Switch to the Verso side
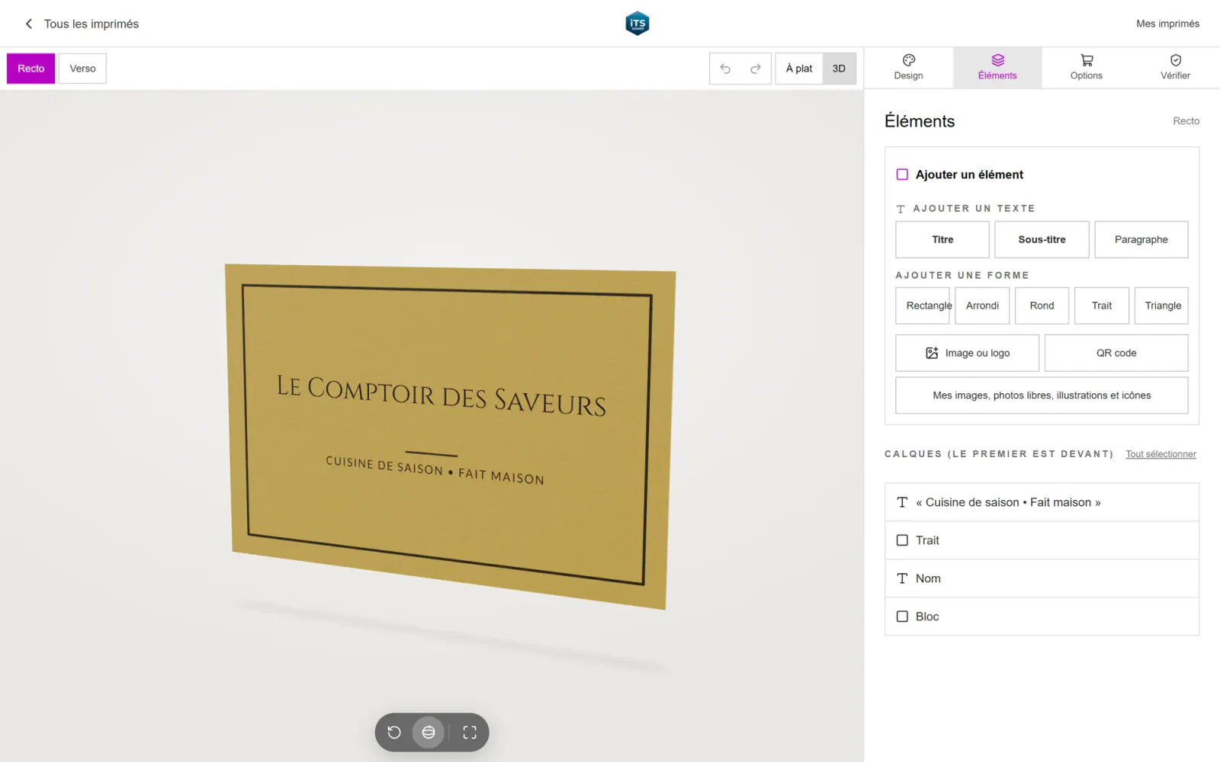Screen dimensions: 1220x762 [x=82, y=69]
